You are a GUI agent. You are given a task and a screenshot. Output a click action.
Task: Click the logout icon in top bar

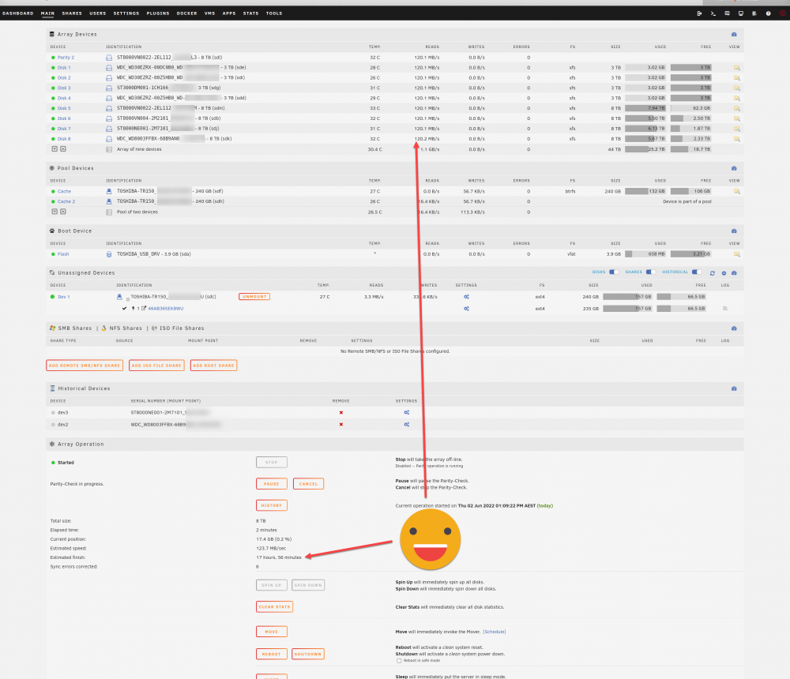pyautogui.click(x=699, y=13)
